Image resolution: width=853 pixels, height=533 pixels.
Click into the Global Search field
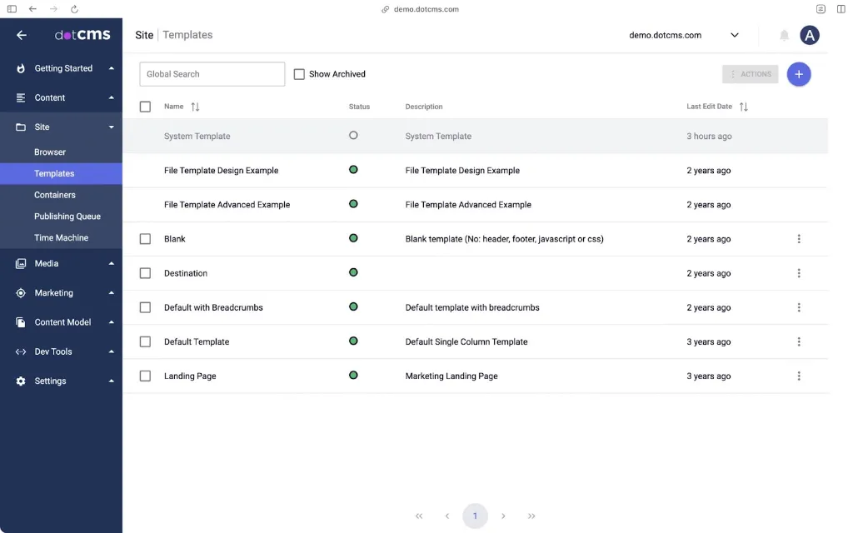[x=212, y=74]
